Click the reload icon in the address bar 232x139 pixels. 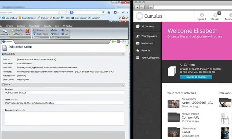[x=66, y=12]
